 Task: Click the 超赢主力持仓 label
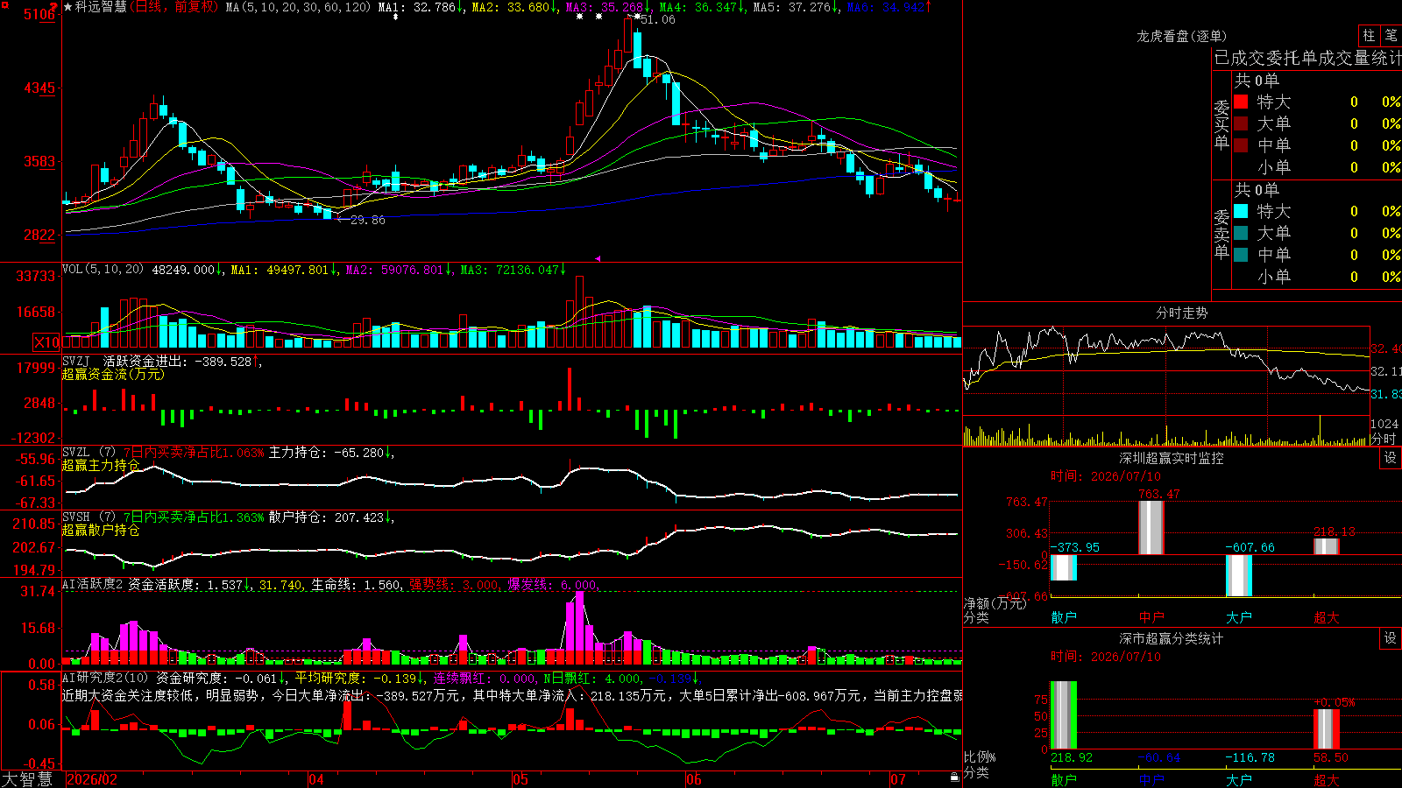tap(101, 465)
